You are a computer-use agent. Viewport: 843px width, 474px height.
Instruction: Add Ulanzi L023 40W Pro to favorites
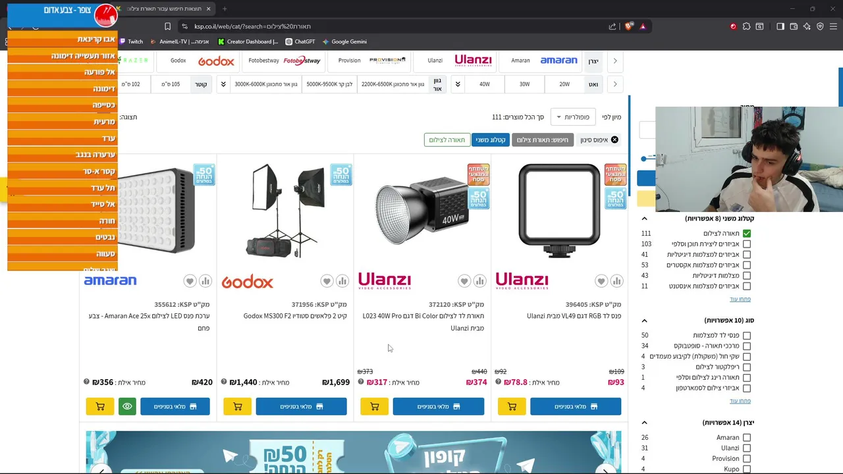coord(464,281)
